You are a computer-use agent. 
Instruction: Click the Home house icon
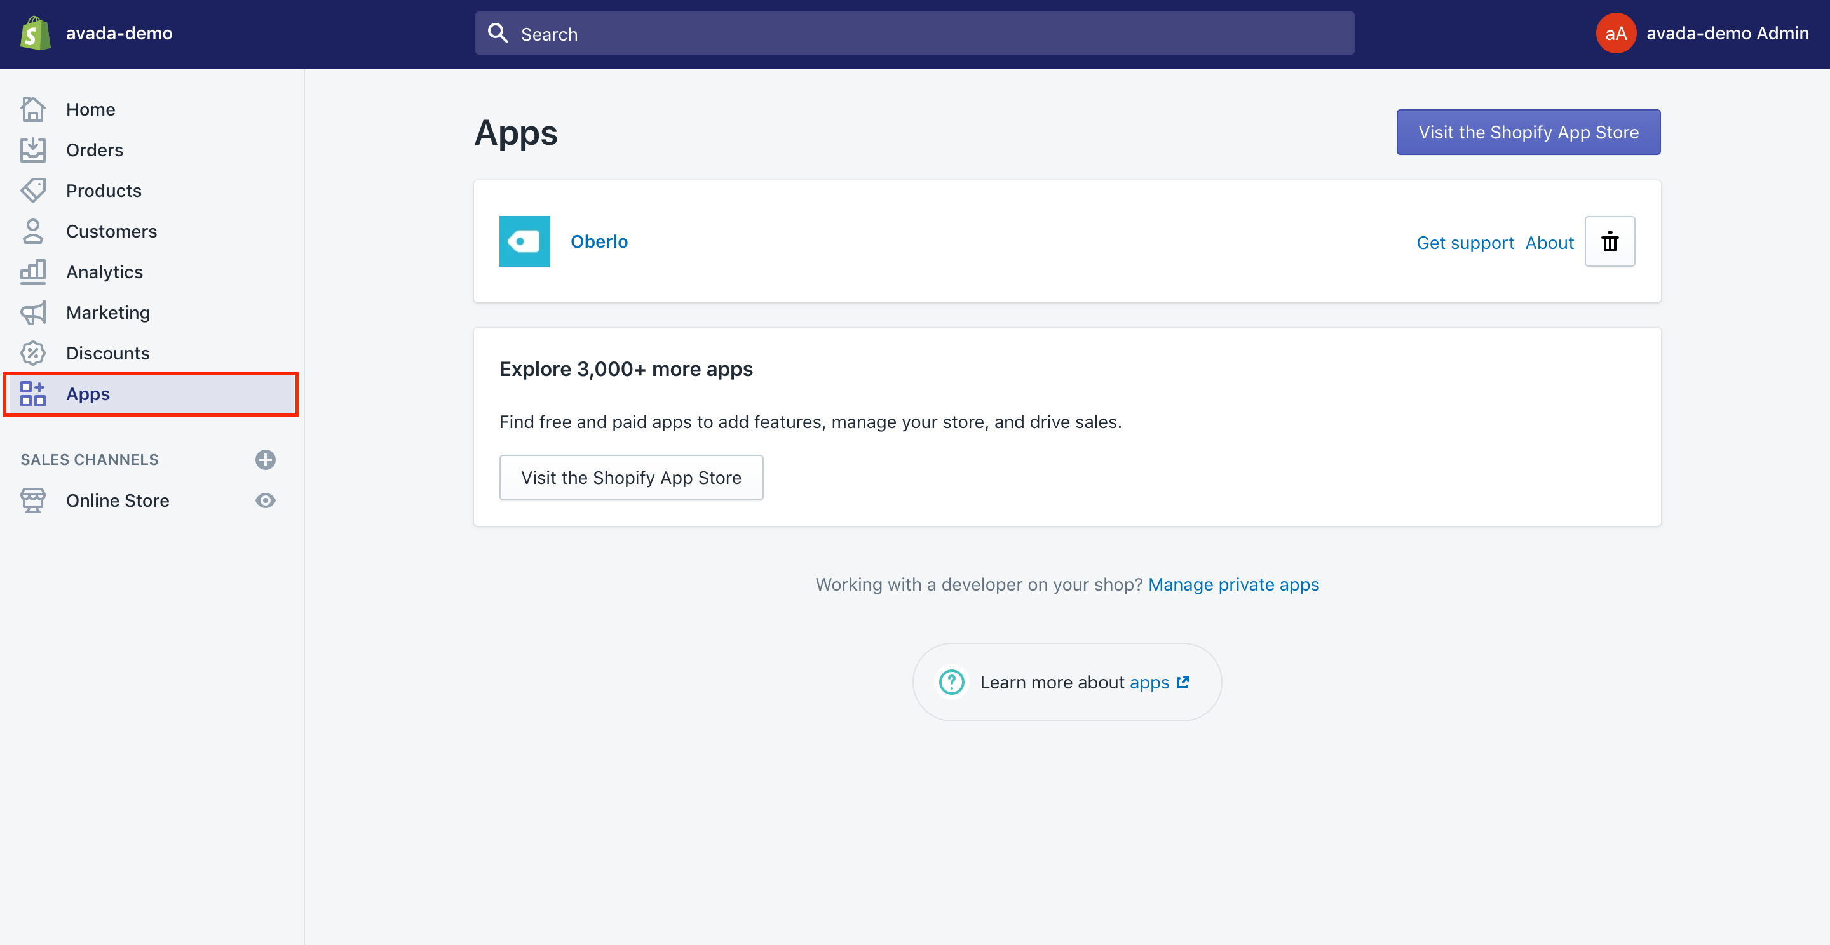[x=32, y=109]
